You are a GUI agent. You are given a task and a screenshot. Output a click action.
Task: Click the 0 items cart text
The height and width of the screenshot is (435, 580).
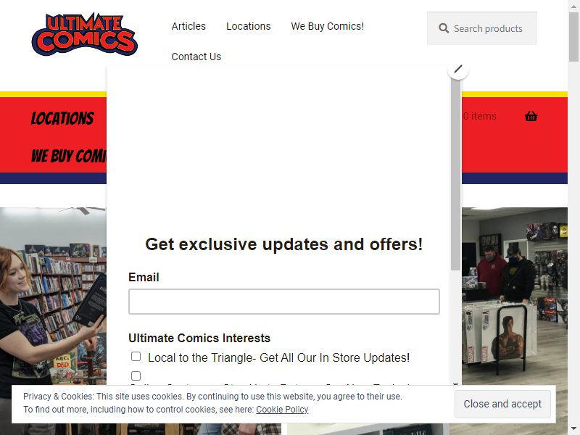coord(479,116)
